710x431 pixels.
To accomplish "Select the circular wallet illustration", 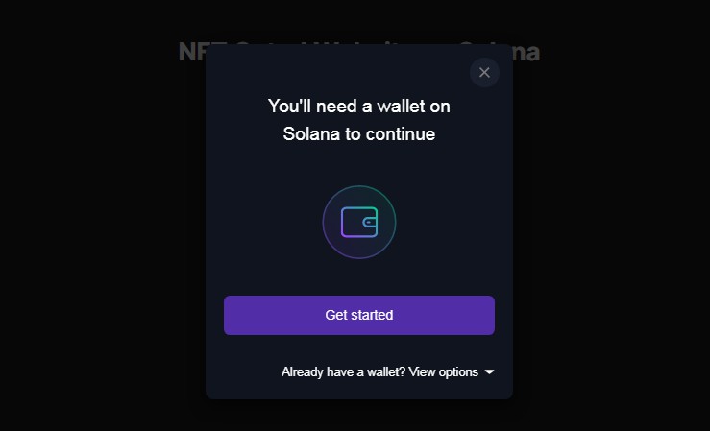I will point(358,223).
